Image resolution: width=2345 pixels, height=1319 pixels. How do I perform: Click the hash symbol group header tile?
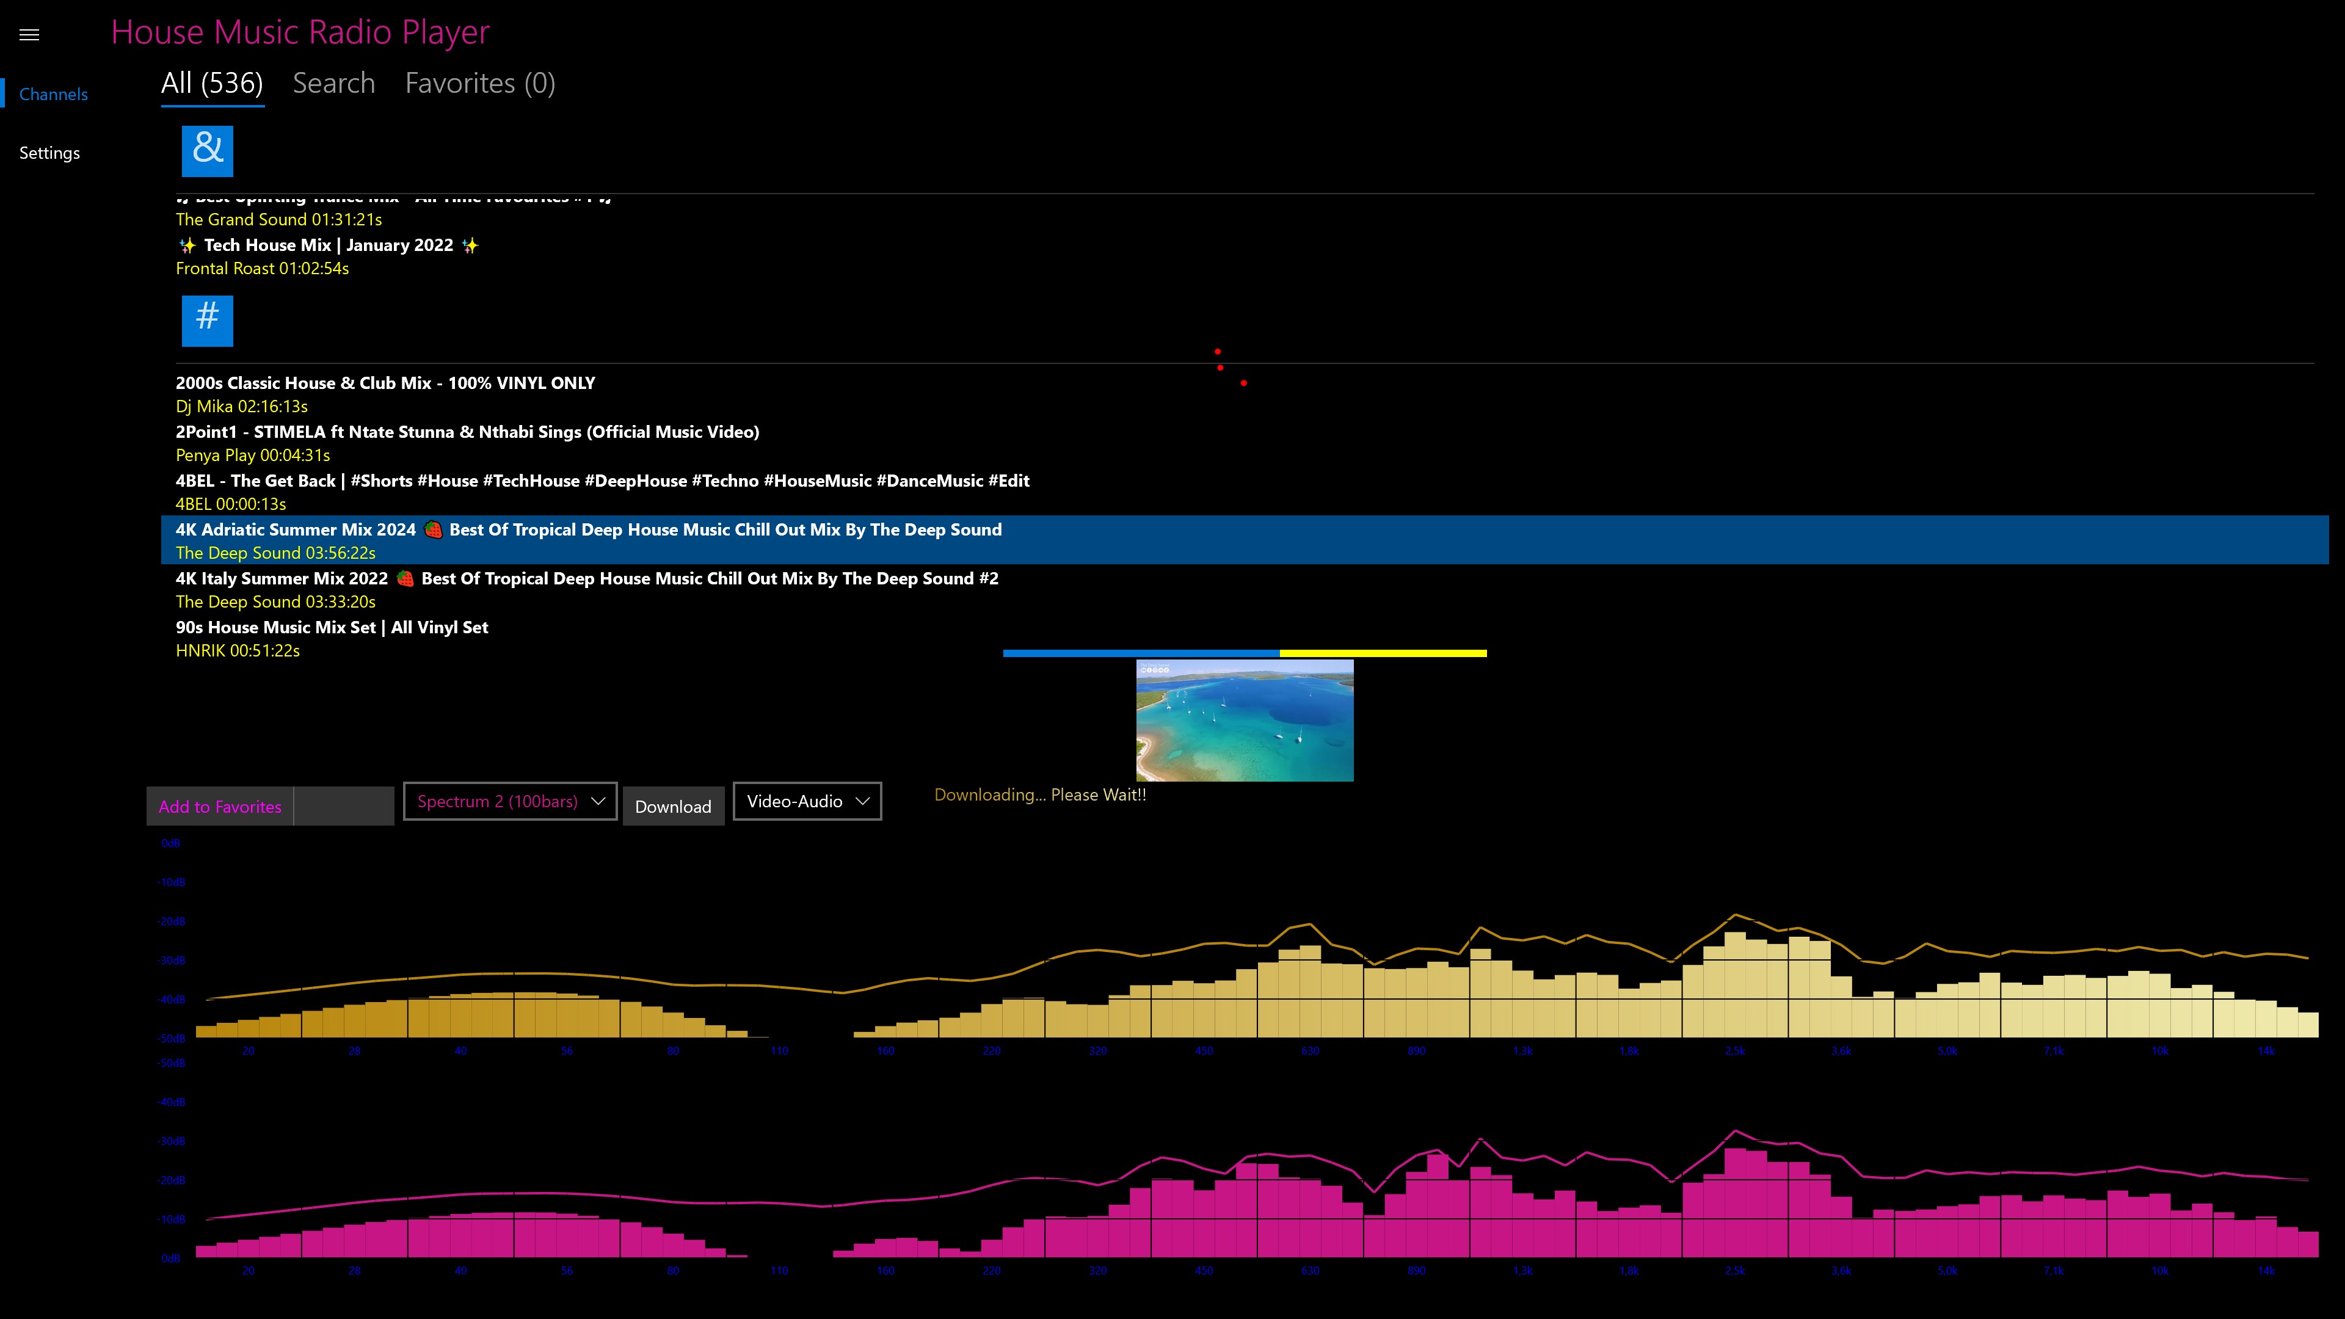tap(206, 321)
